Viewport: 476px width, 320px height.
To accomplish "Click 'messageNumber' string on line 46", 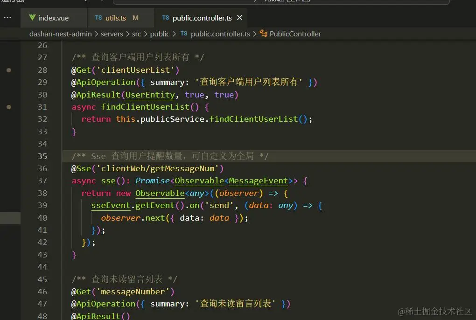I will 133,292.
